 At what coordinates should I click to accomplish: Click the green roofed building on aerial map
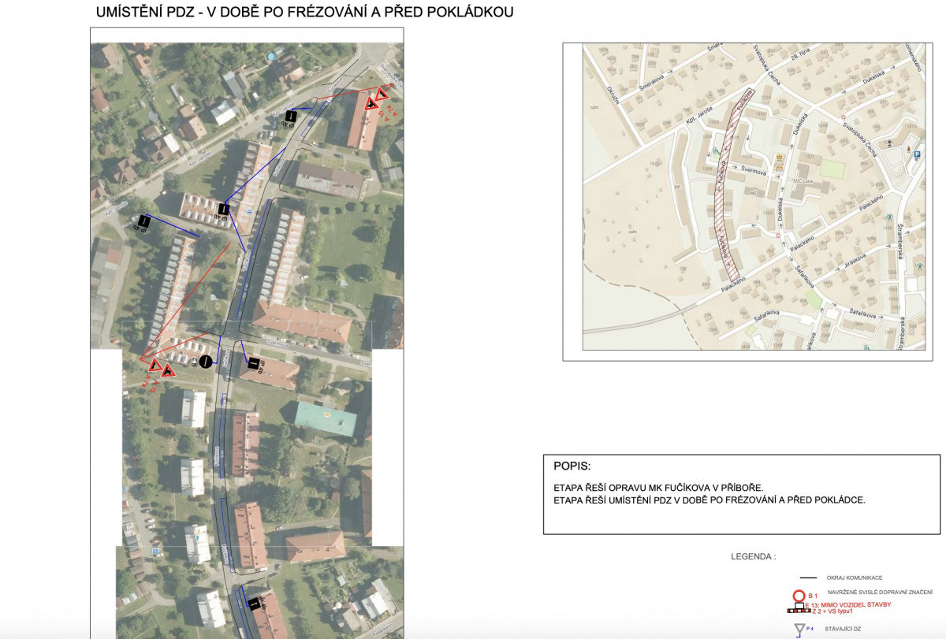tap(326, 418)
